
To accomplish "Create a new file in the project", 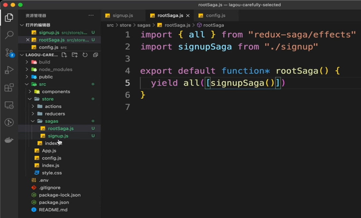I will [x=64, y=55].
